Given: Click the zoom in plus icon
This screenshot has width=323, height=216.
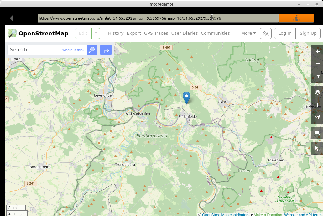Looking at the screenshot, I should (317, 51).
